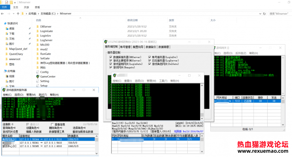Switch to 数据备份 tab in LEGEND console
Screen dimensions: 292x157
pos(151,47)
